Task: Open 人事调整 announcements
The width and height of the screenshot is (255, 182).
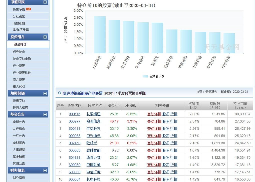Action: tap(19, 150)
